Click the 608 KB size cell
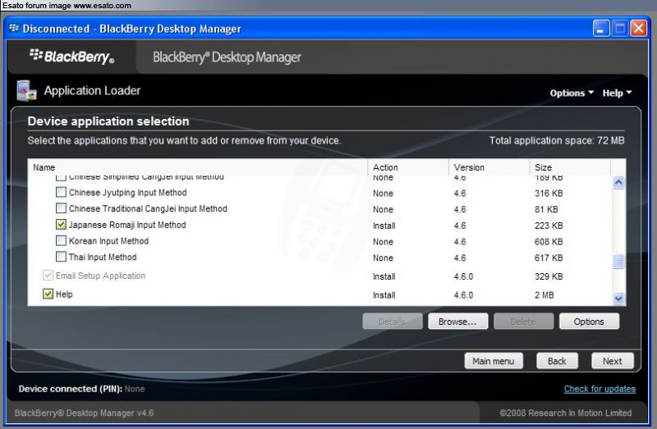 (549, 241)
